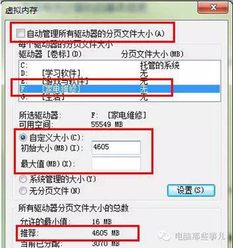Screen dimensions: 233x248
Task: Select drive C: with 托管的系统
Action: (120, 65)
